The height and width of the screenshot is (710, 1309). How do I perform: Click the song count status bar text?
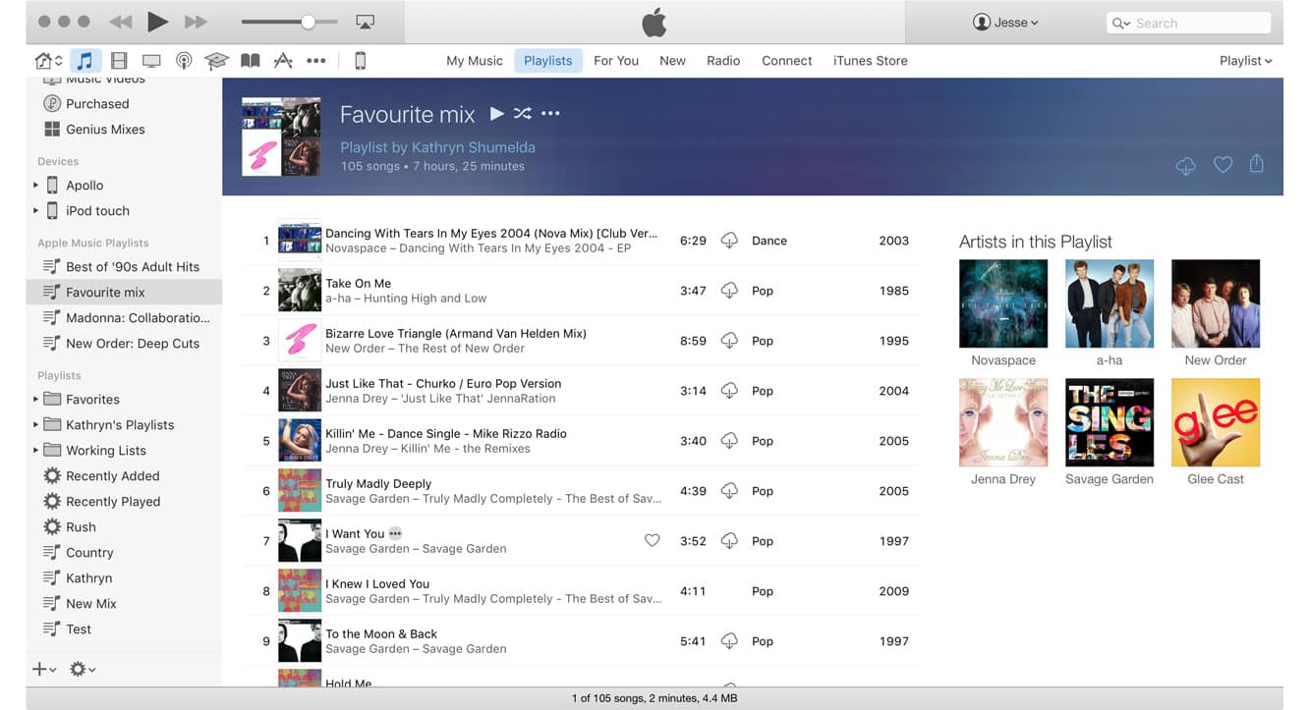[654, 698]
